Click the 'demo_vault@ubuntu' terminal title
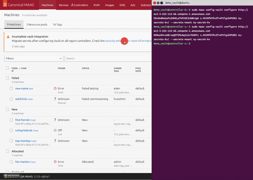 [x=177, y=3]
